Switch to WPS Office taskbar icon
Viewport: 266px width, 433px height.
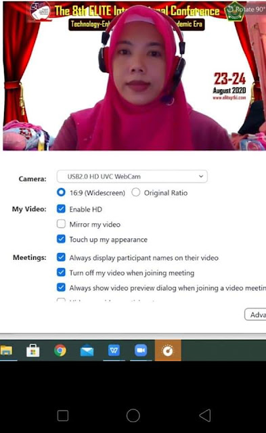tap(114, 350)
